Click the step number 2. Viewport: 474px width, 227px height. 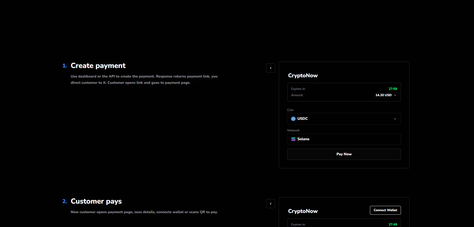click(65, 201)
